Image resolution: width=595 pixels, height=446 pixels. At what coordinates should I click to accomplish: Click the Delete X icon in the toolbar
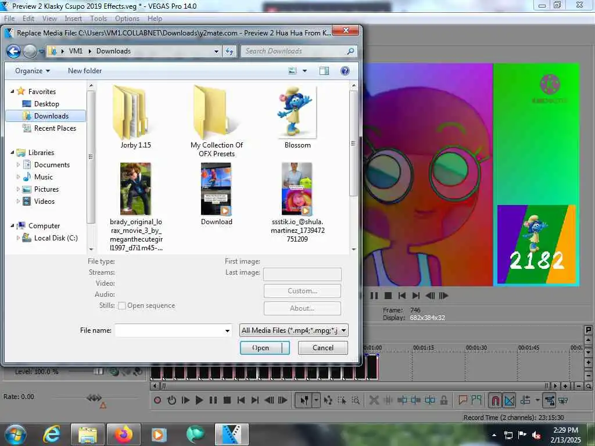[374, 400]
